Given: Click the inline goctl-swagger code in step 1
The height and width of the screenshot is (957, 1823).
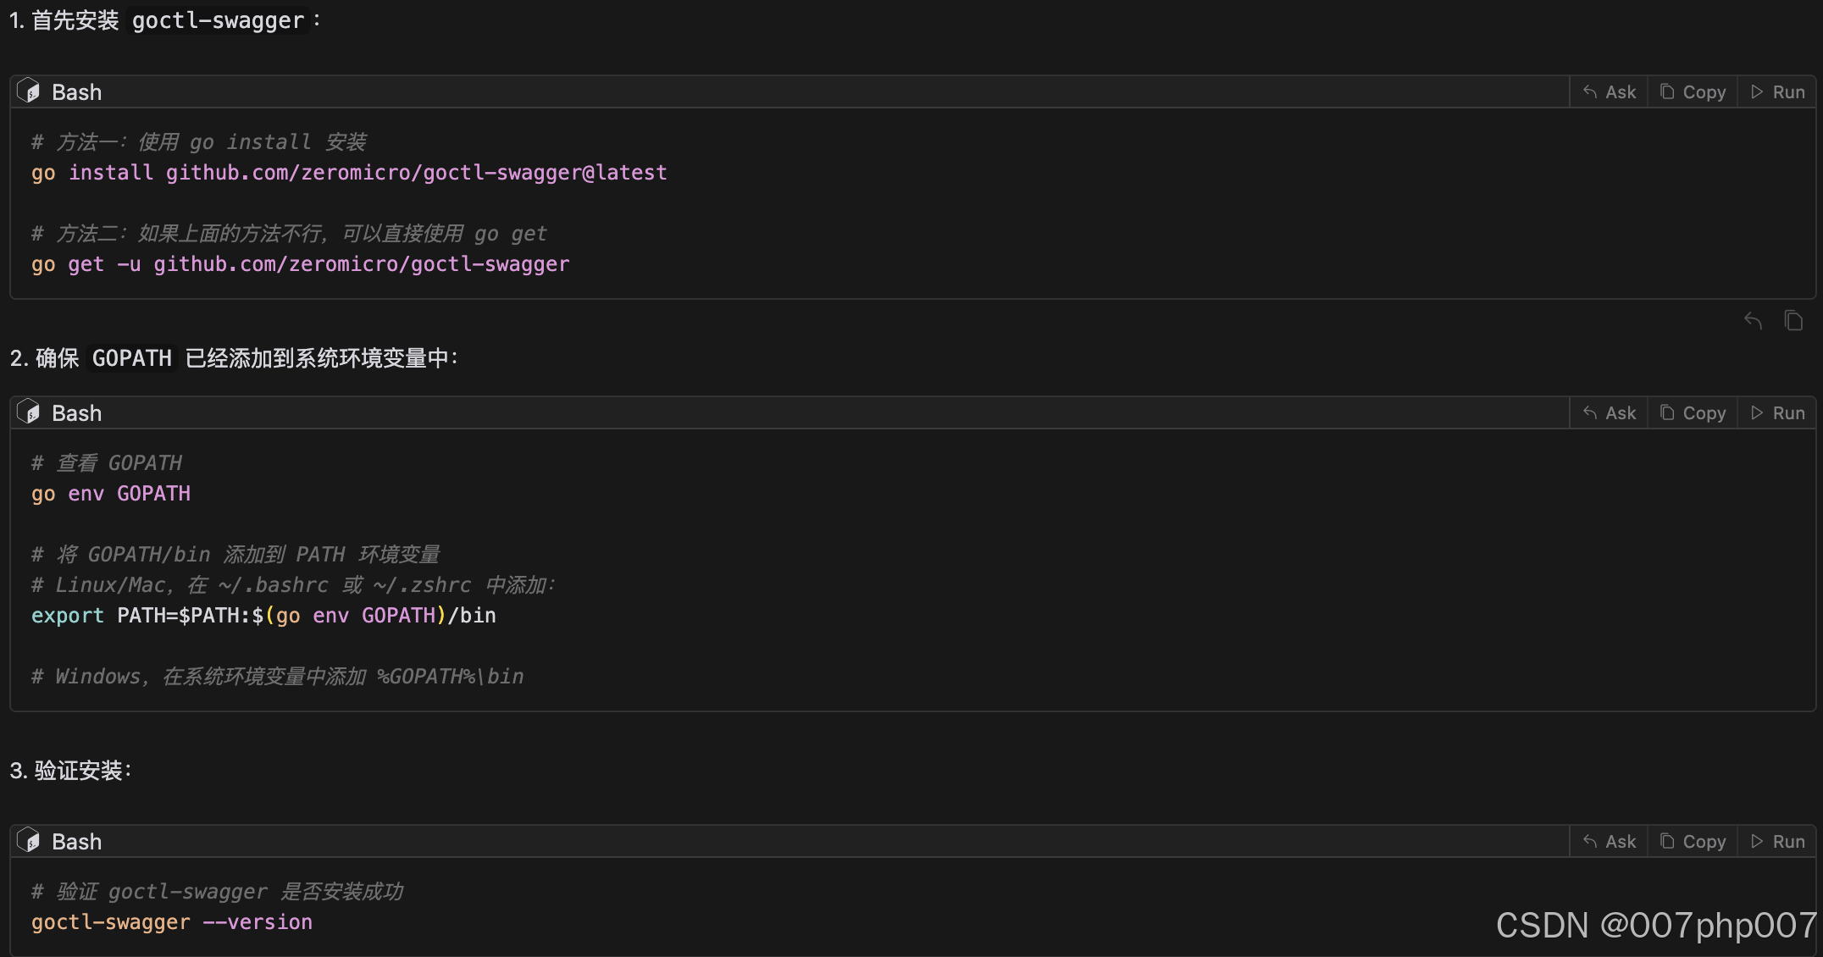Looking at the screenshot, I should coord(218,20).
